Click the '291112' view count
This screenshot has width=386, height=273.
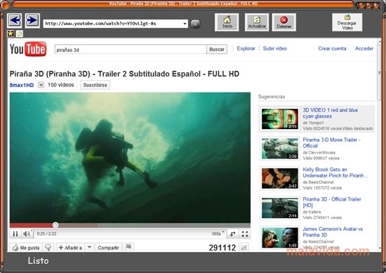point(222,248)
